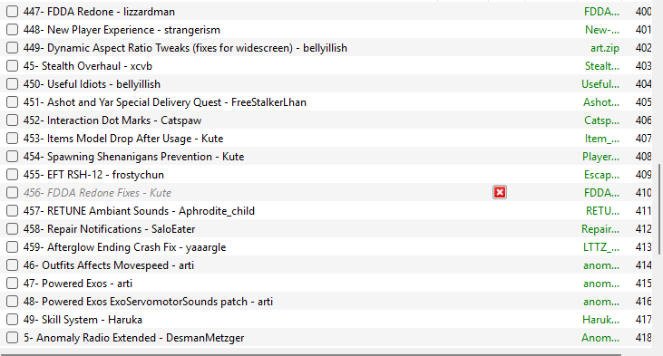This screenshot has width=663, height=356.
Task: Click the red X conflict flag icon
Action: [500, 193]
